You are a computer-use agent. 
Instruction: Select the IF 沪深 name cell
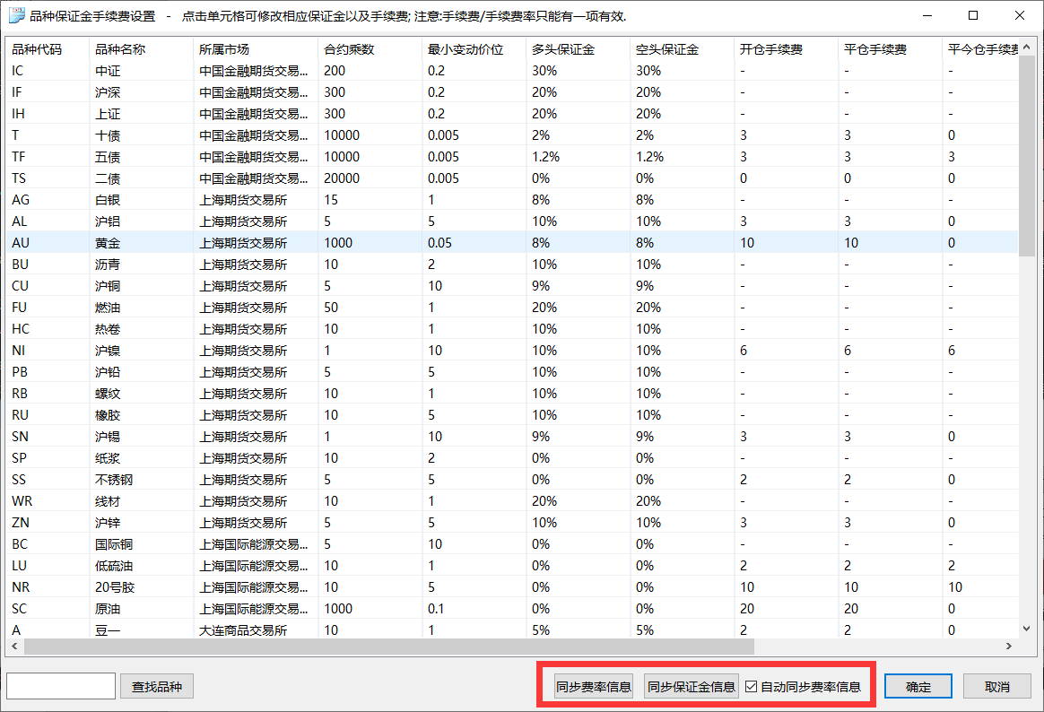pos(141,91)
